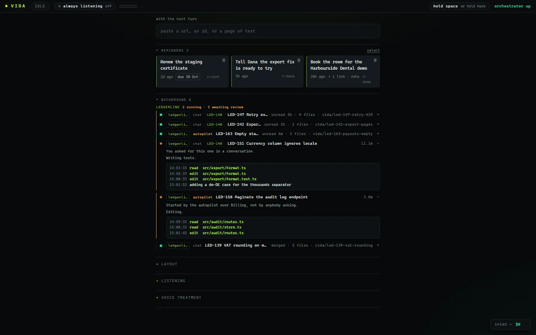Open the Spend $0 panel
The image size is (536, 335).
510,324
